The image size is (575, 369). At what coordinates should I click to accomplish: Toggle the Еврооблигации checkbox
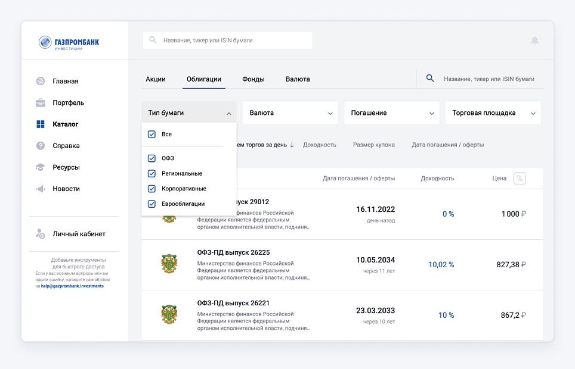pos(152,204)
